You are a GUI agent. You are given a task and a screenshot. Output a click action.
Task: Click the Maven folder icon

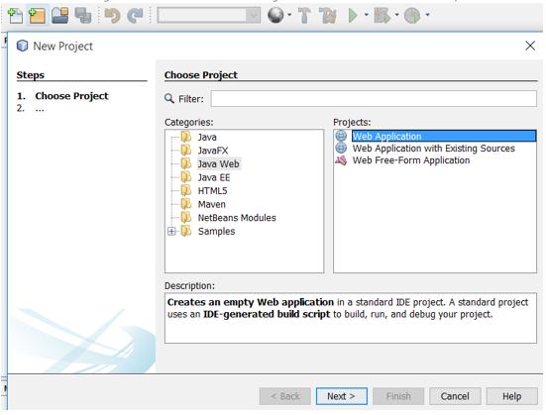click(186, 204)
